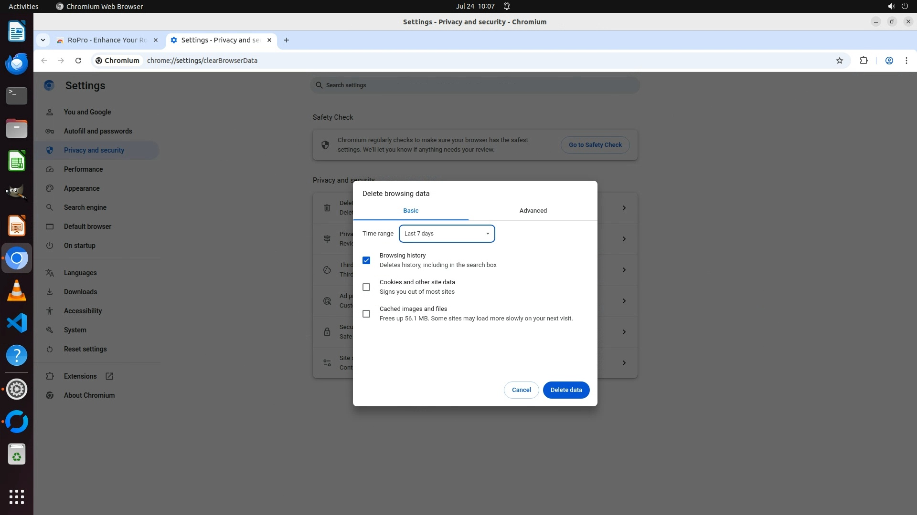Switch to the Advanced tab
Screen dimensions: 917x515
(x=533, y=210)
